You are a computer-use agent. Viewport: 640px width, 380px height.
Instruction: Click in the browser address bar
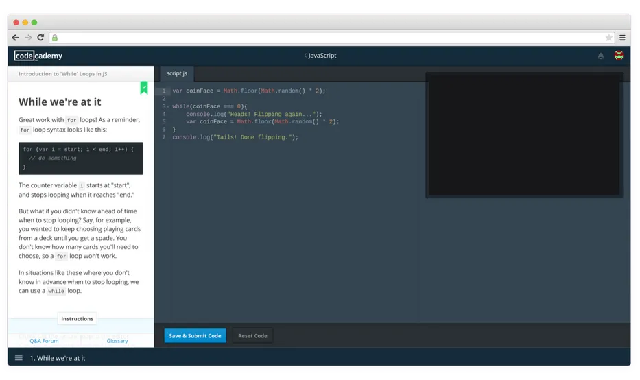329,38
